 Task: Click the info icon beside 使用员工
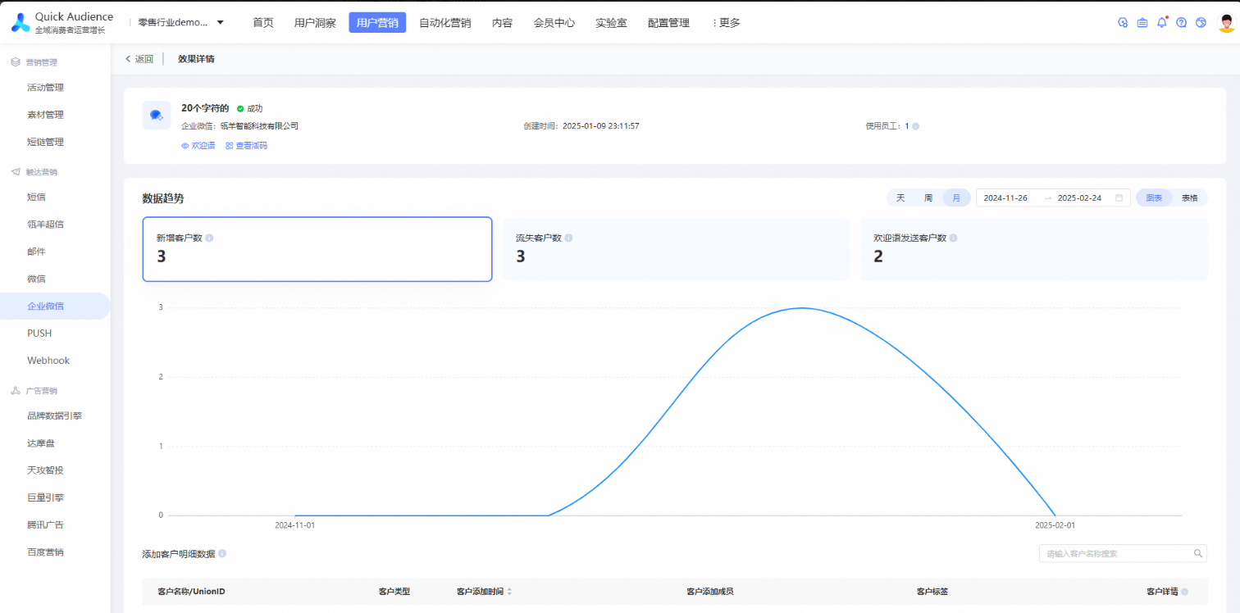(915, 126)
